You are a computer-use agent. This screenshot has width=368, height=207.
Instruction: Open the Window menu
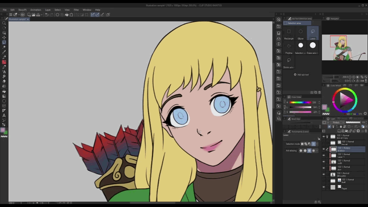pos(87,10)
